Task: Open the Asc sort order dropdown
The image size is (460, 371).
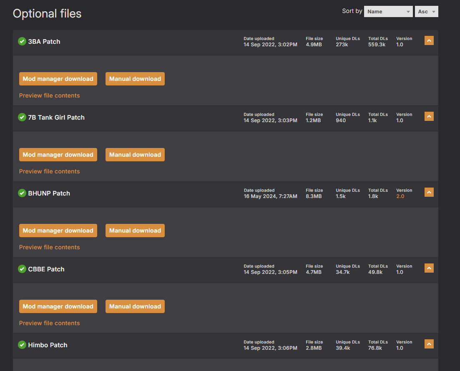Action: click(426, 12)
